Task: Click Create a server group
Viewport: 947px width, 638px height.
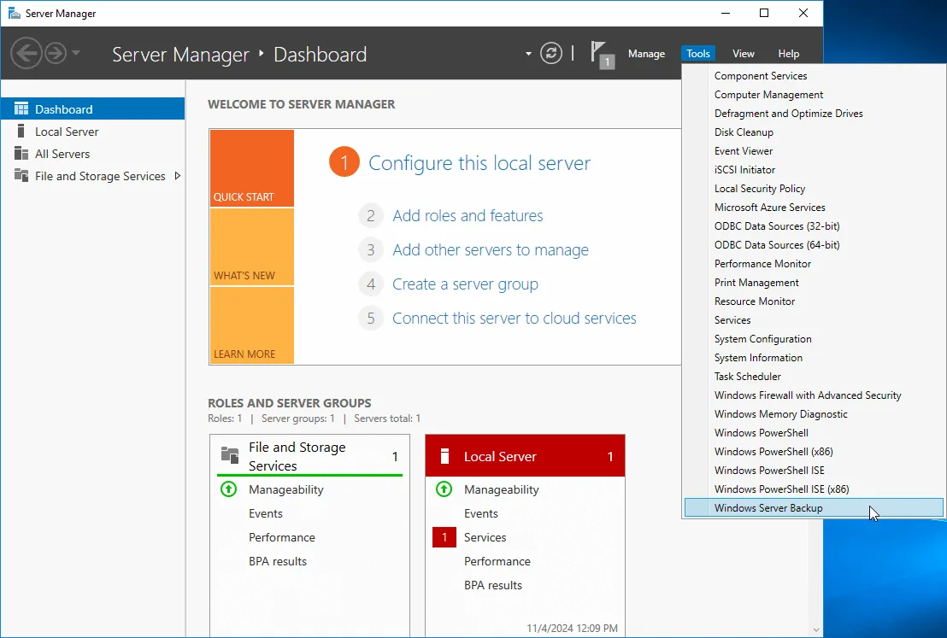Action: 465,284
